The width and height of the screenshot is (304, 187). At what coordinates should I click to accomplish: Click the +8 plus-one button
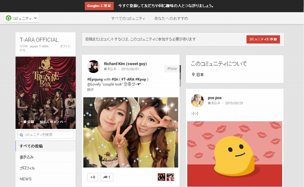pos(93,177)
